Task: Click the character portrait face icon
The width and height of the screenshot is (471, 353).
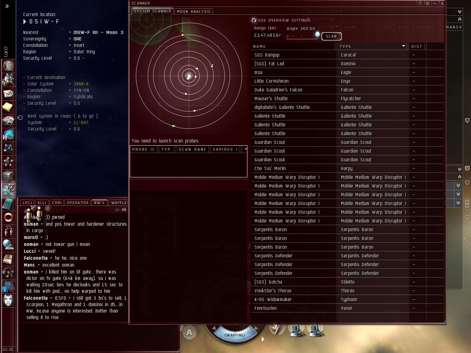Action: 8,300
